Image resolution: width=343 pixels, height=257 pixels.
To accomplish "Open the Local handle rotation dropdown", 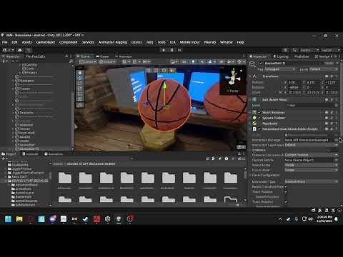I will (107, 61).
